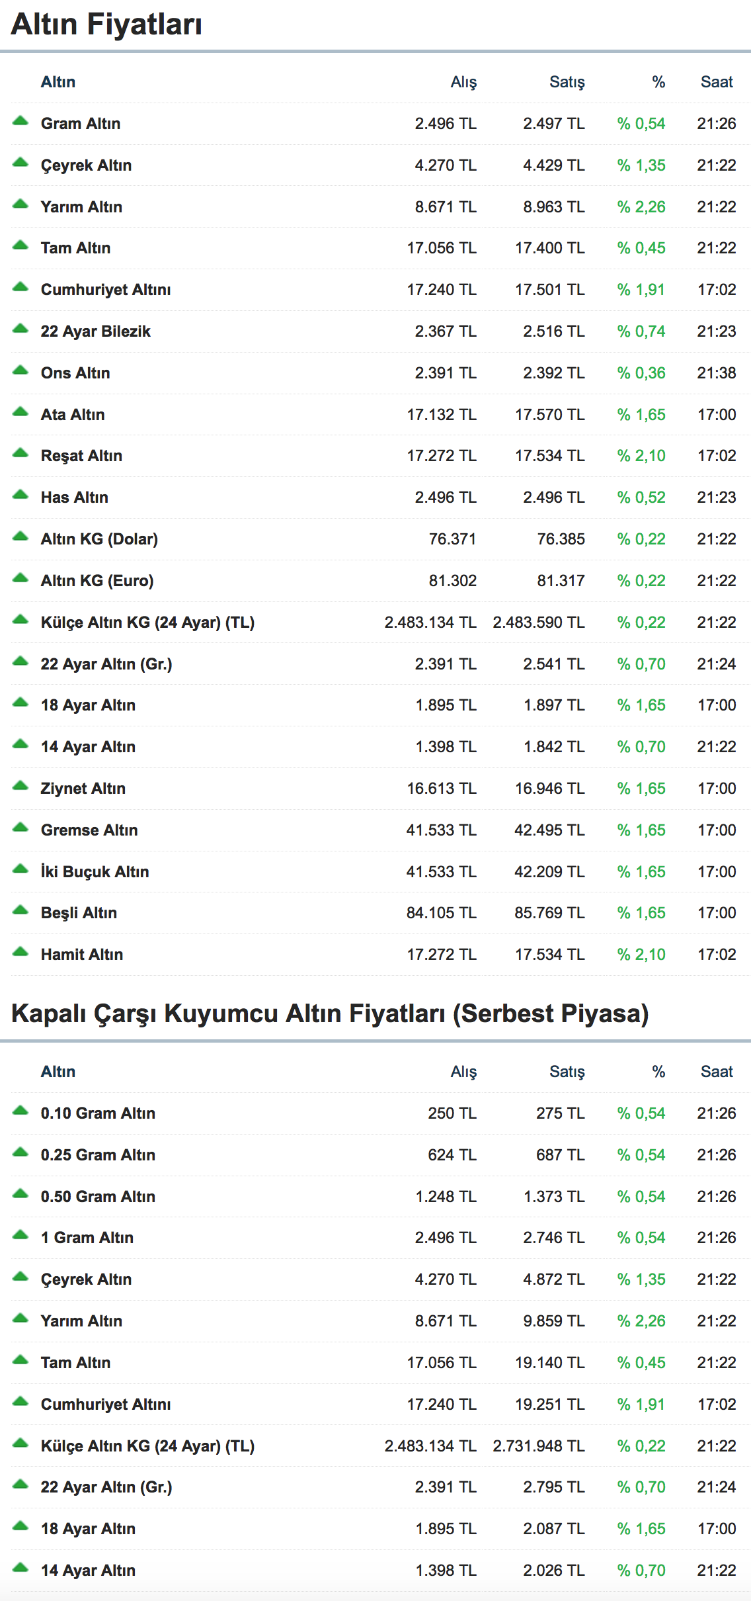Click the up arrow icon next to Beşli Altın
The height and width of the screenshot is (1601, 751).
[20, 910]
